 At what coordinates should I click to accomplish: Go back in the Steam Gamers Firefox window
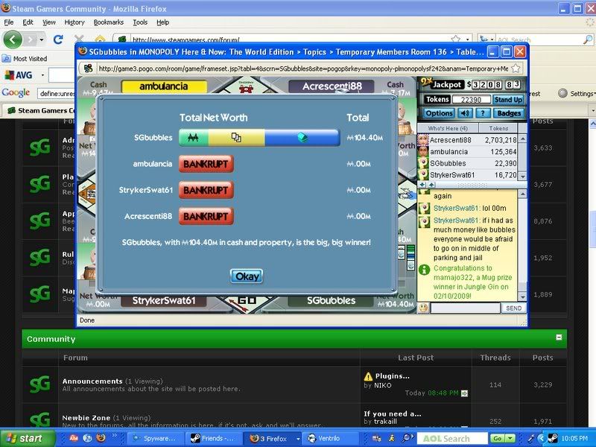[x=13, y=39]
